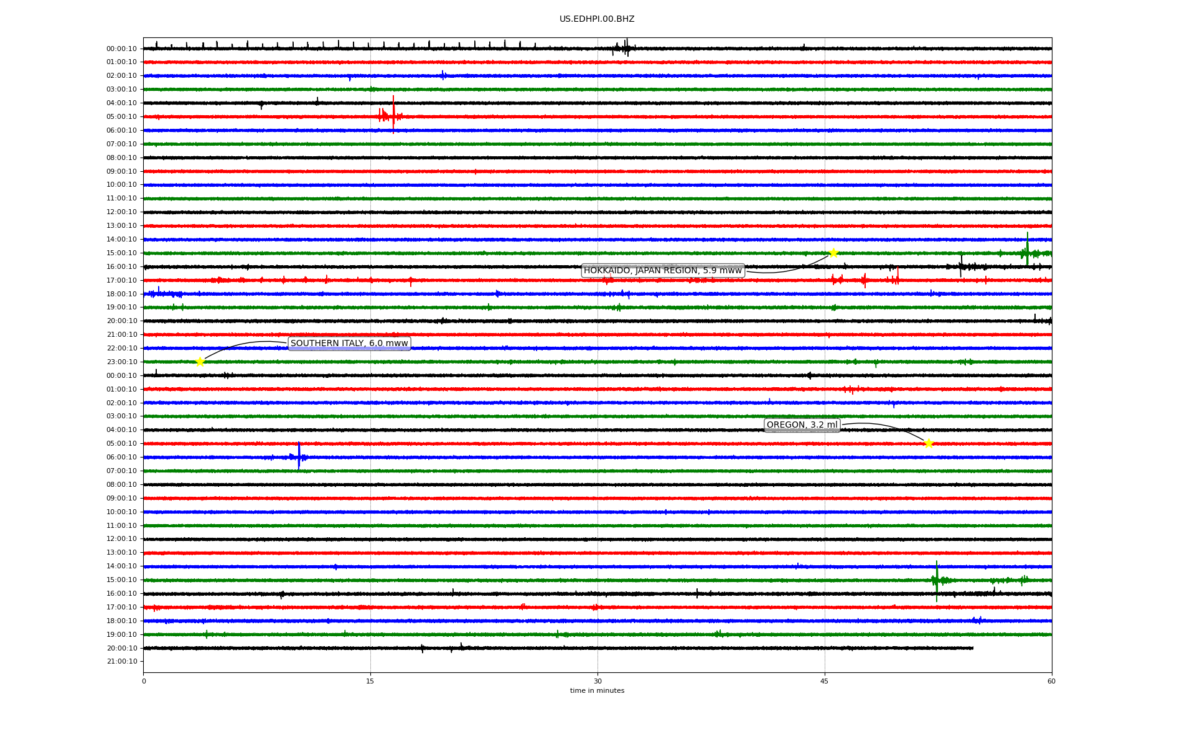The image size is (1195, 747).
Task: Click the HOKKAIDO, JAPAN REGION 5.9 mww label
Action: (662, 270)
